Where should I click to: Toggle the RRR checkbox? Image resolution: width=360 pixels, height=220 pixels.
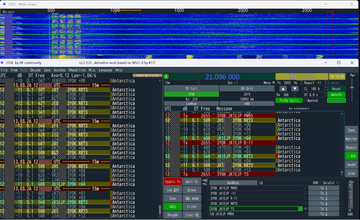click(x=321, y=183)
